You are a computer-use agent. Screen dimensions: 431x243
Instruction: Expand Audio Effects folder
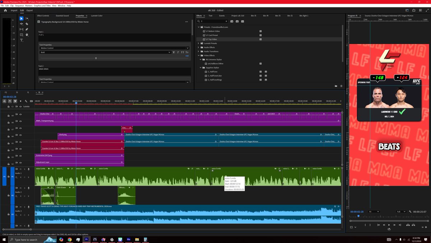(x=199, y=47)
